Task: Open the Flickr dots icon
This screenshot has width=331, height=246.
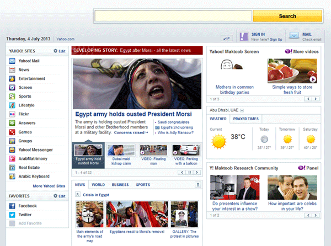Action: [12, 114]
